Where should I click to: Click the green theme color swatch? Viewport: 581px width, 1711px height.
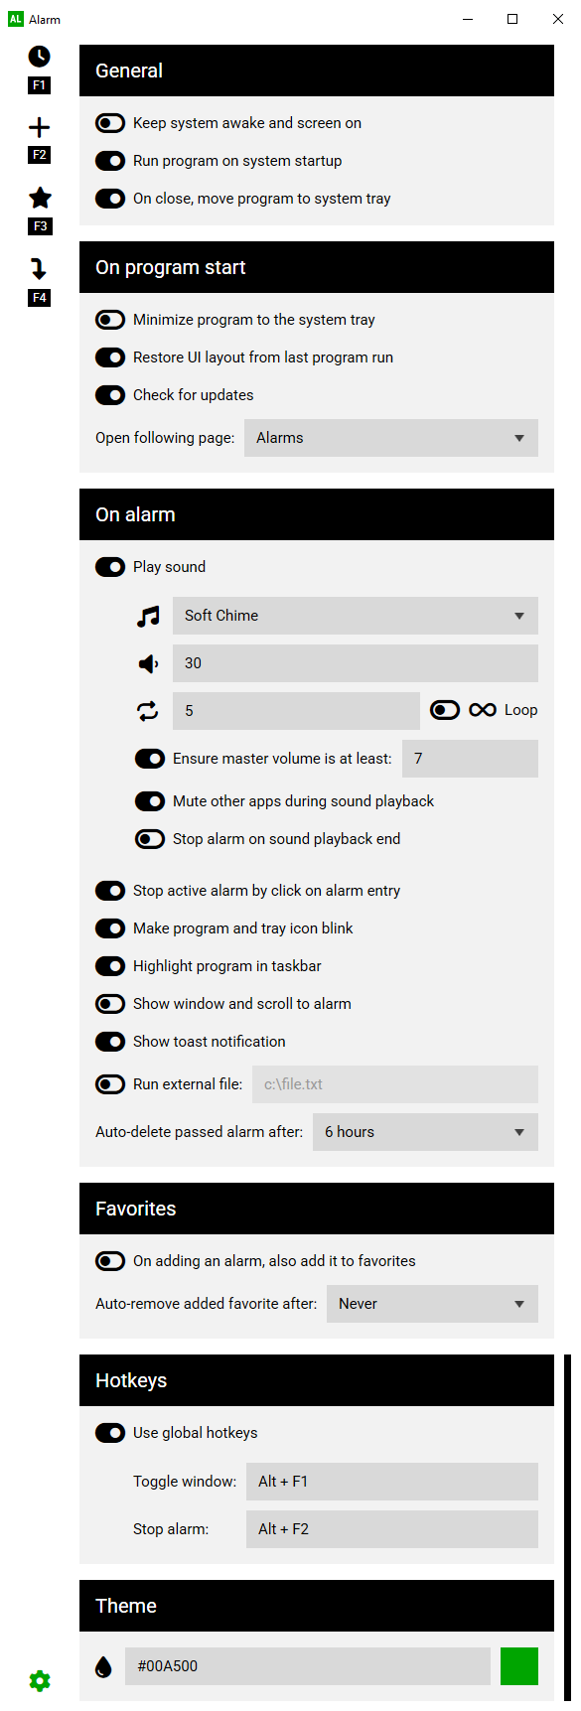coord(519,1666)
